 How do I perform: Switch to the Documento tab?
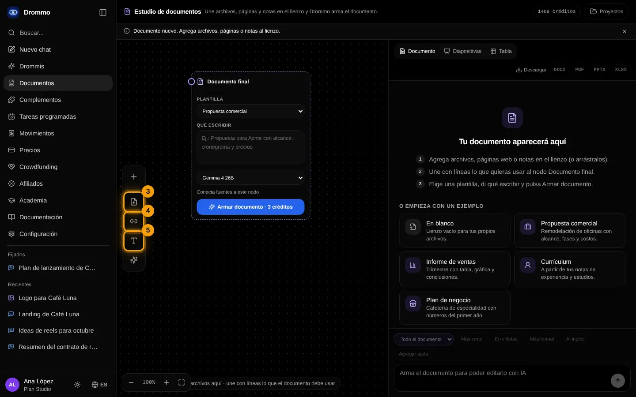(417, 51)
